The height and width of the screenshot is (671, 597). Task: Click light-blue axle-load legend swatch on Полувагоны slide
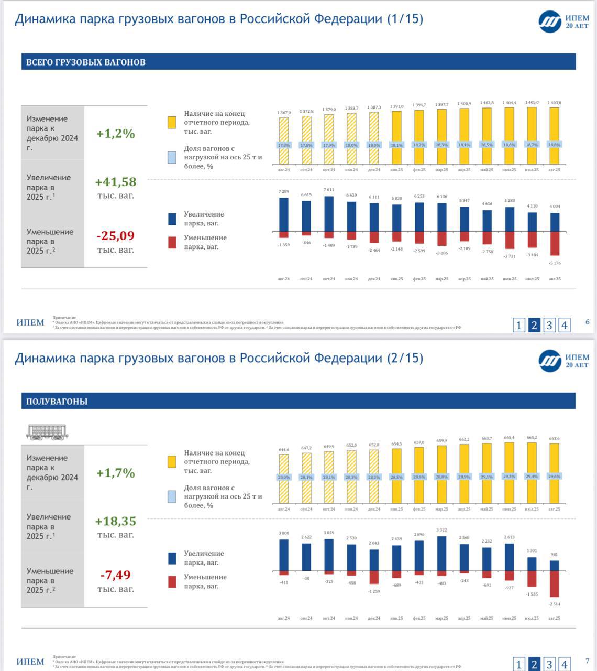click(x=172, y=496)
